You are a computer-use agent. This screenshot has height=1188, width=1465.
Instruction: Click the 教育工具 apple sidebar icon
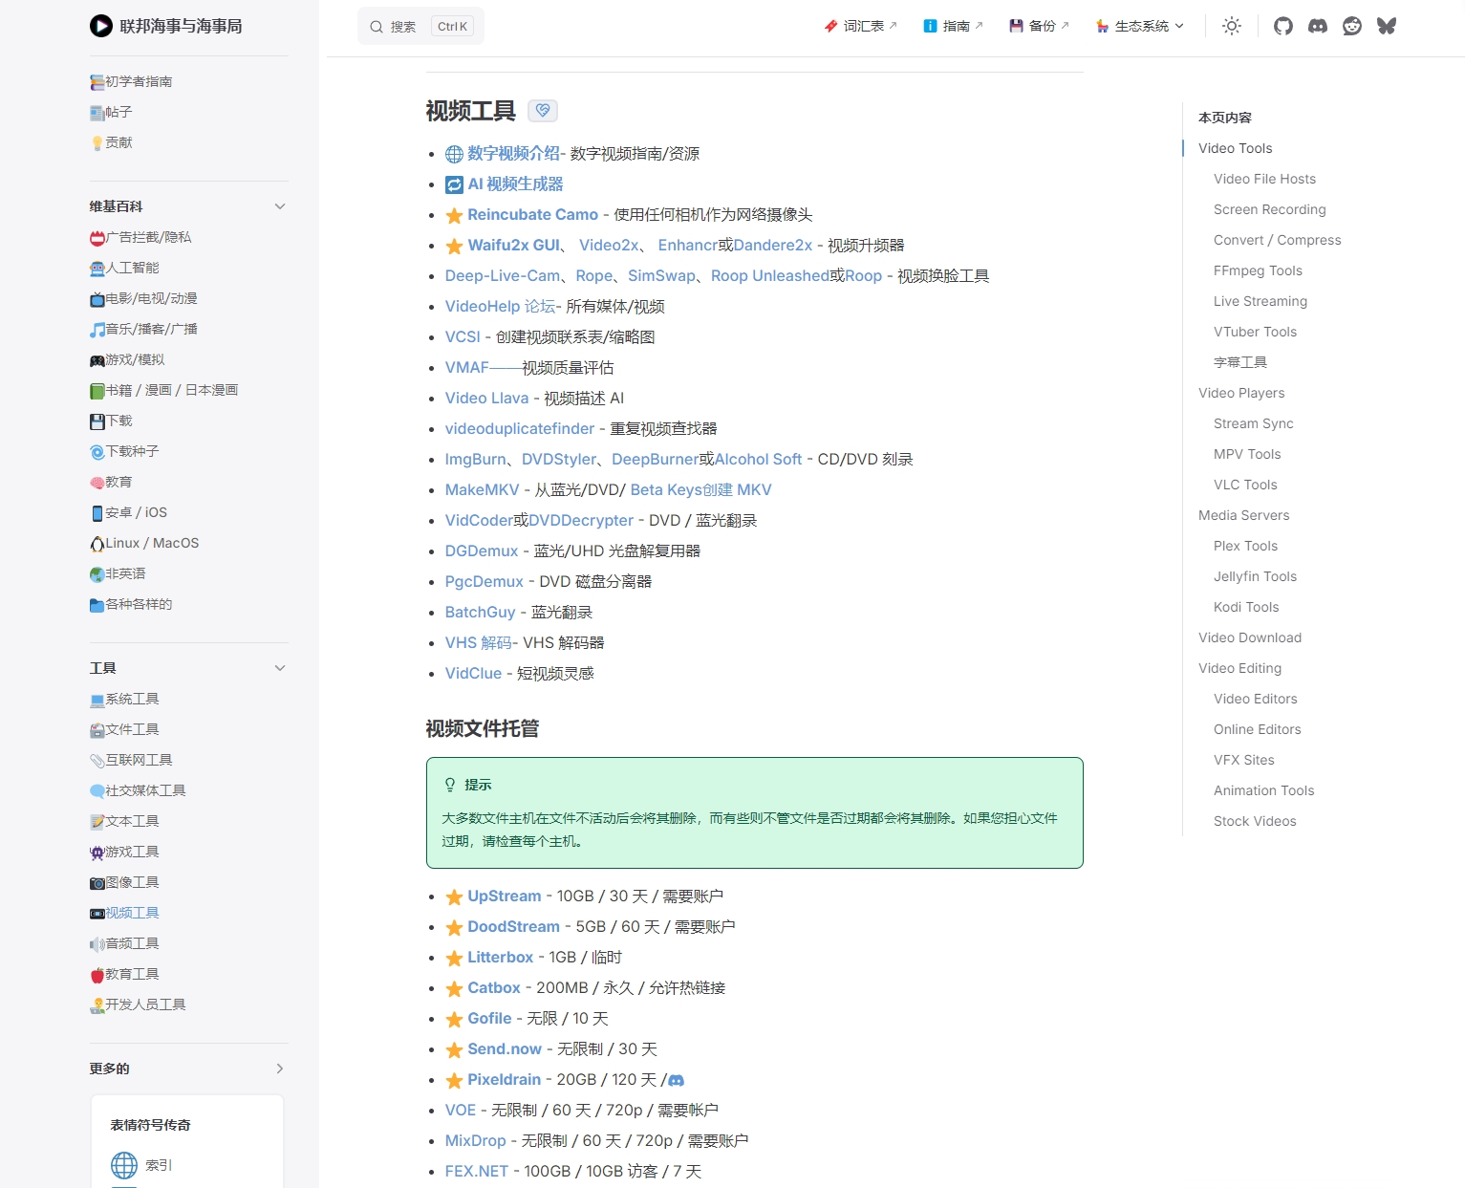click(x=97, y=975)
